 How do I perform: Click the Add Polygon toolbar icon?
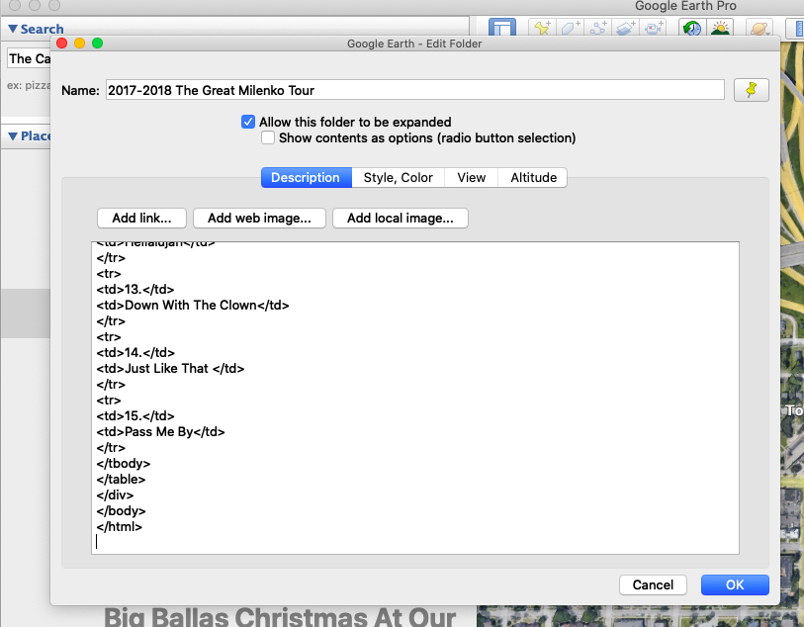(571, 28)
